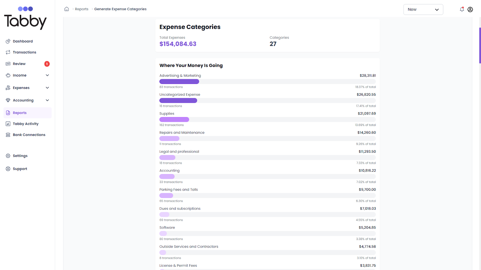This screenshot has height=270, width=481.
Task: Click the Bank Connections icon
Action: [8, 135]
